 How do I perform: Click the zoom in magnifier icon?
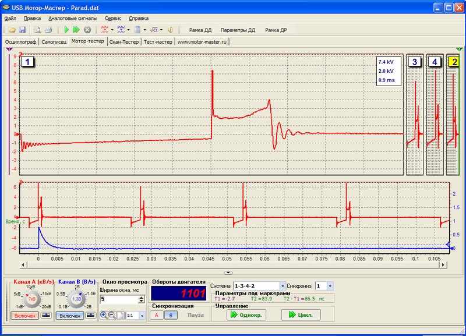(104, 315)
